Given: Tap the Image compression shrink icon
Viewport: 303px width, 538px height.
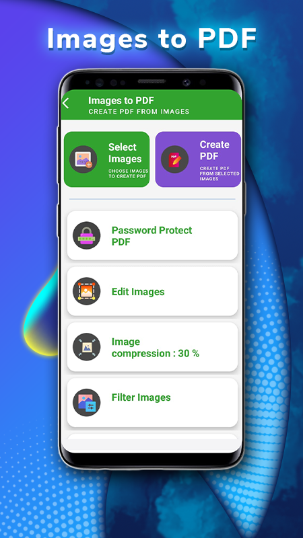Looking at the screenshot, I should [87, 347].
